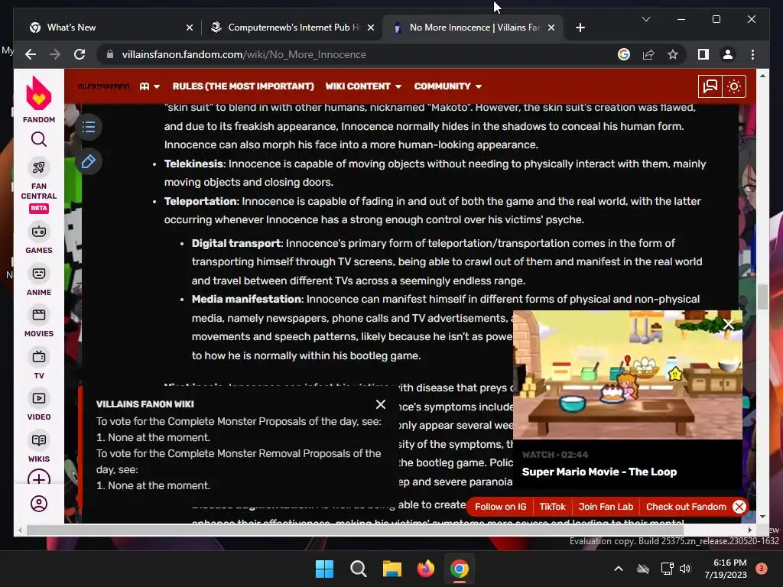Open the TV section in sidebar
Image resolution: width=783 pixels, height=587 pixels.
[x=38, y=365]
